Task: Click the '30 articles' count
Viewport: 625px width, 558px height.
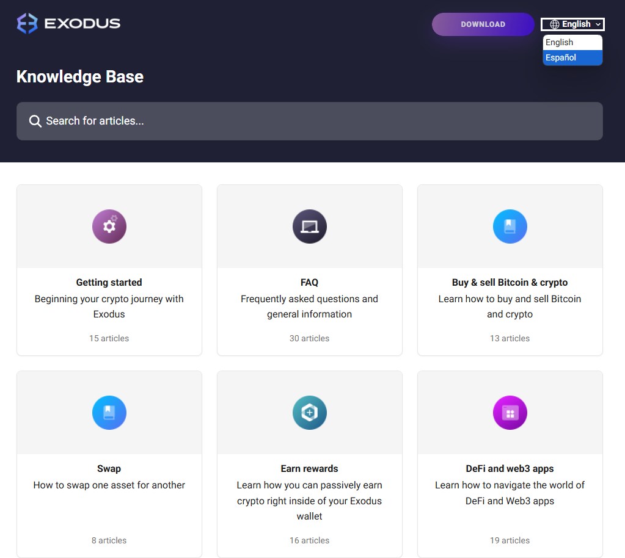Action: [x=309, y=338]
